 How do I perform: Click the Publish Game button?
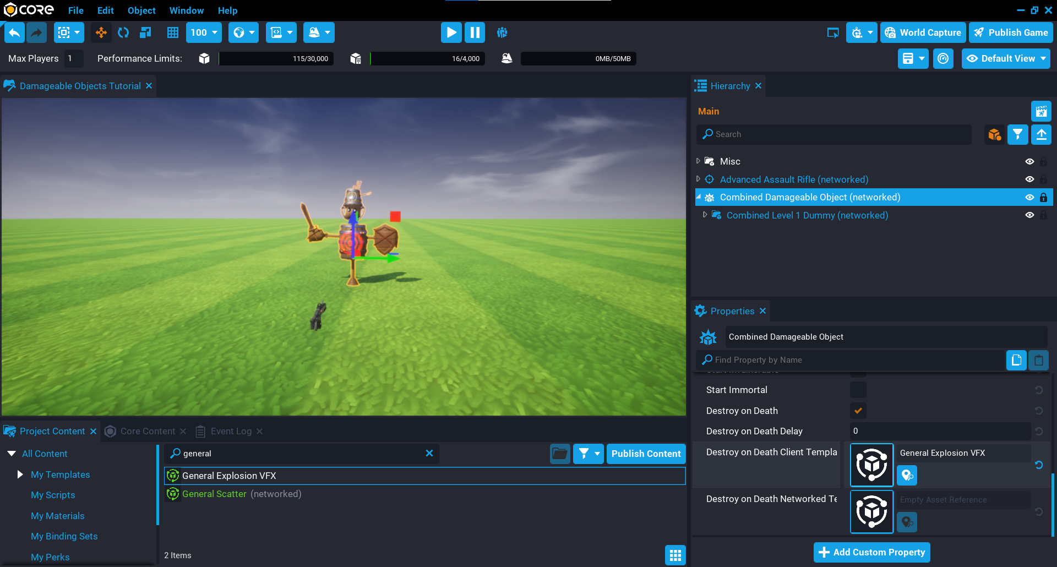click(x=1011, y=32)
